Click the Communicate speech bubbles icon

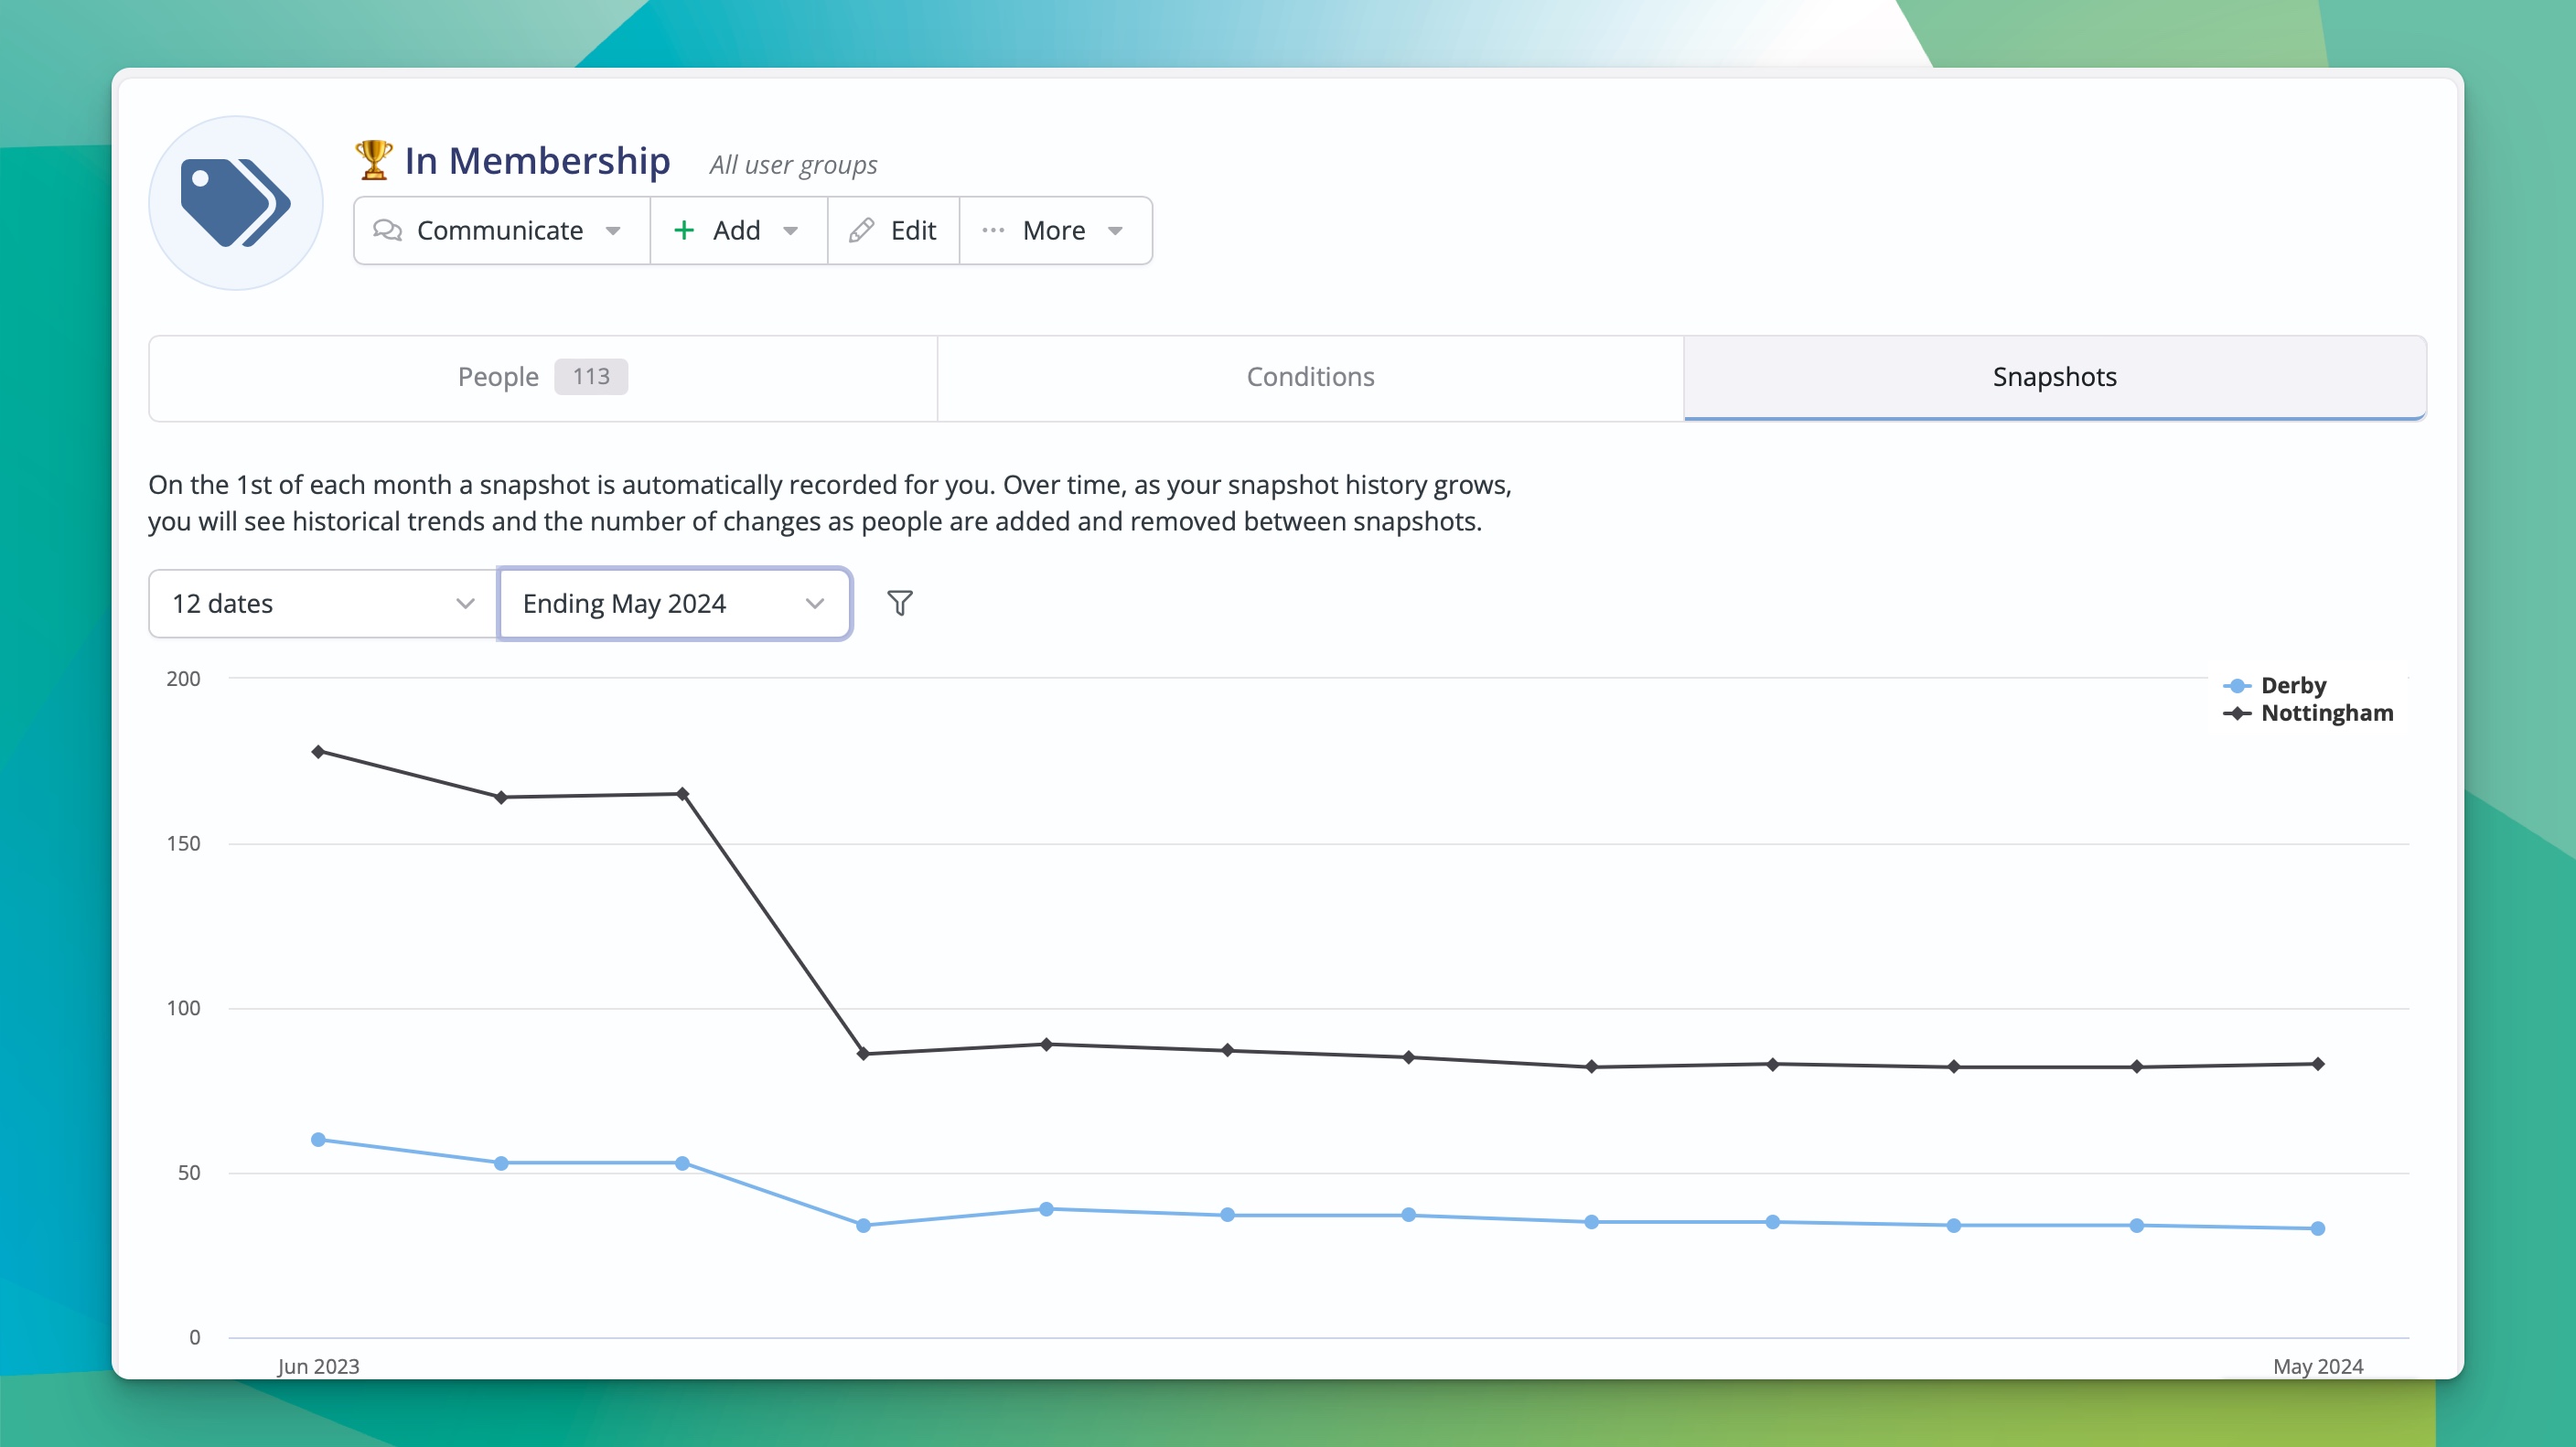click(x=387, y=231)
